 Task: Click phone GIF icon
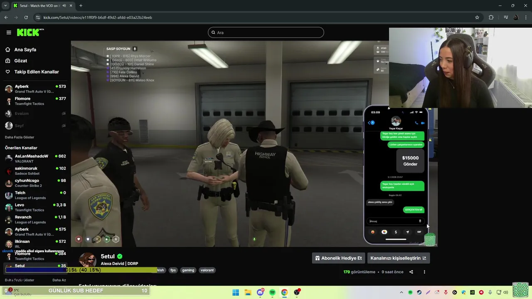419,232
